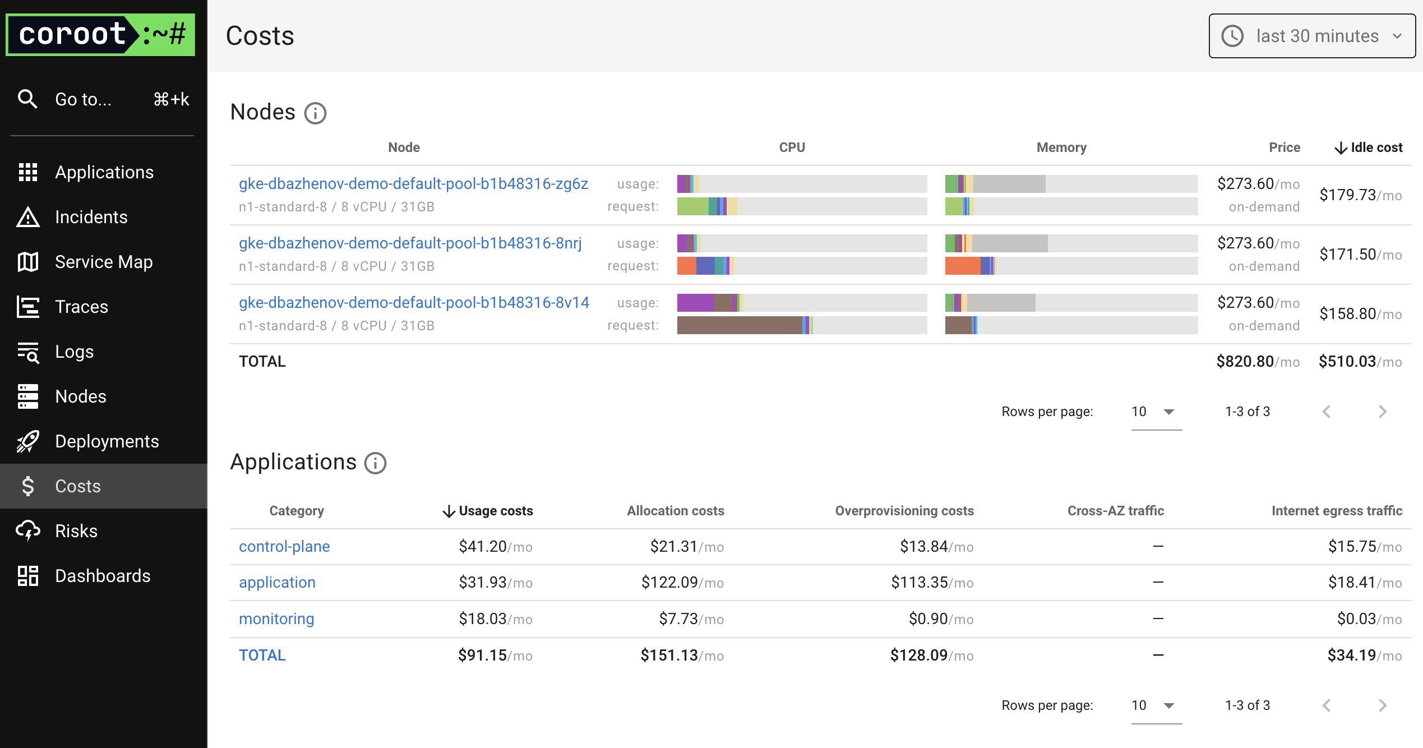1423x748 pixels.
Task: Go to next page of Nodes table
Action: pos(1383,412)
